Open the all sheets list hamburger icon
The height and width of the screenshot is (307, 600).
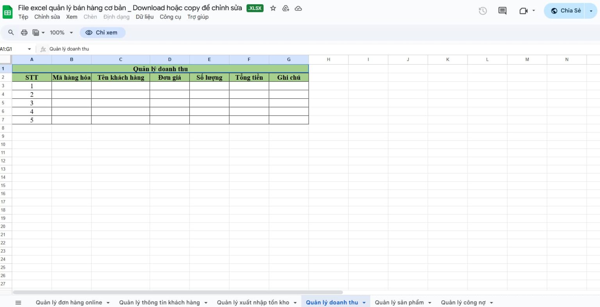pyautogui.click(x=18, y=302)
